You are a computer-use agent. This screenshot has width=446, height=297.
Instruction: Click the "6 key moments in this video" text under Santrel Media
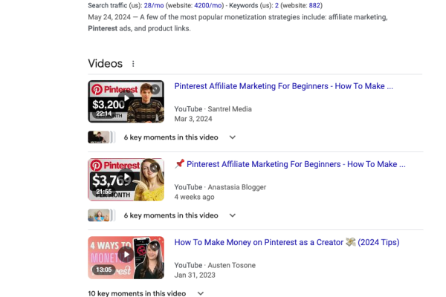[x=171, y=137]
